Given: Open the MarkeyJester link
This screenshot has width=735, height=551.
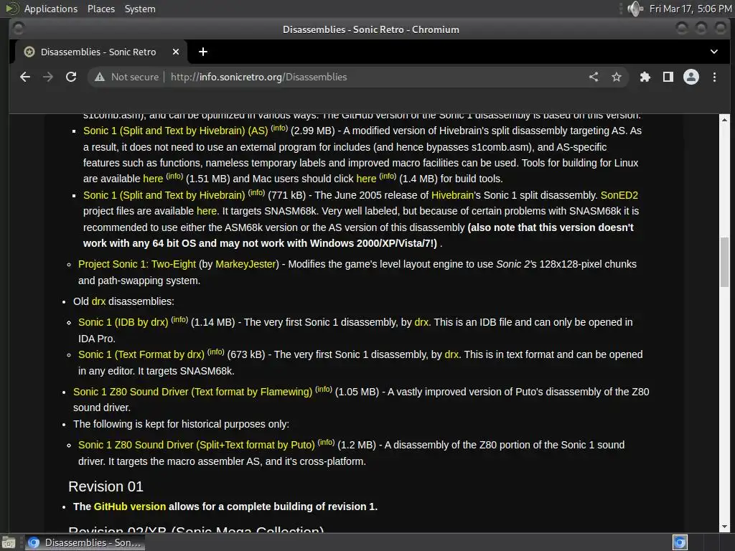Looking at the screenshot, I should pos(245,264).
